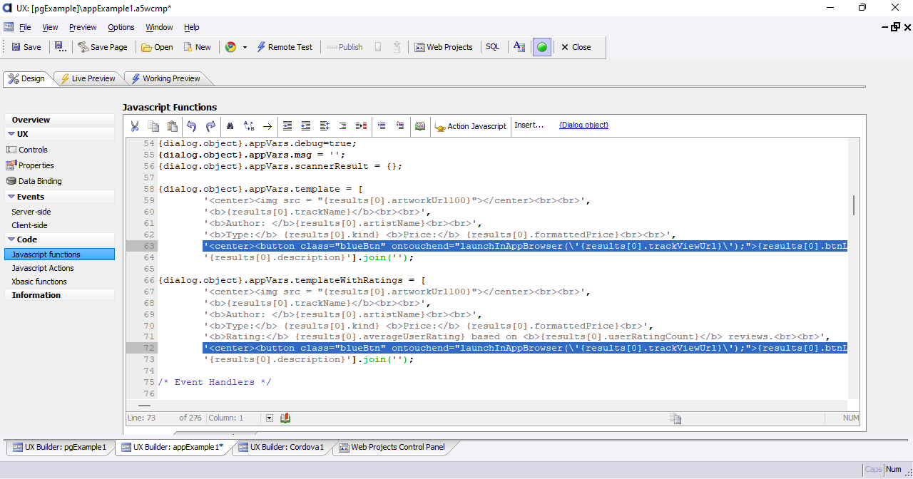Click the align right lines icon
Viewport: 913px width, 479px height.
[x=342, y=125]
